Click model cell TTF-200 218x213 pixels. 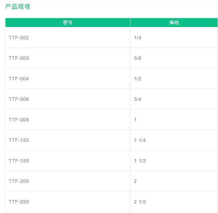click(x=19, y=181)
